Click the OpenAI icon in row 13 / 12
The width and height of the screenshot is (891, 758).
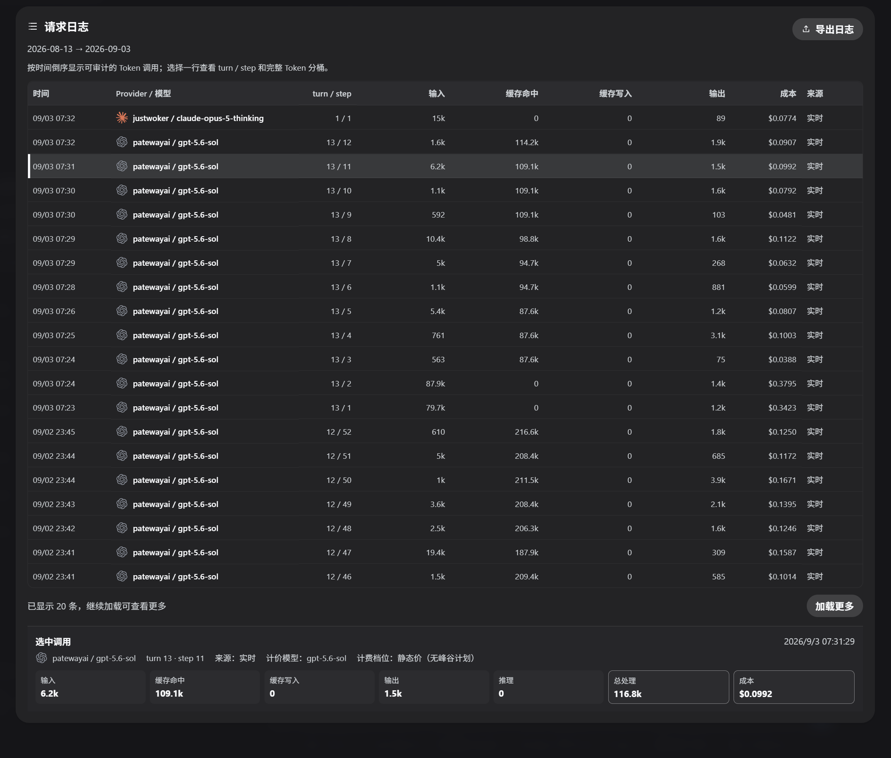coord(122,142)
